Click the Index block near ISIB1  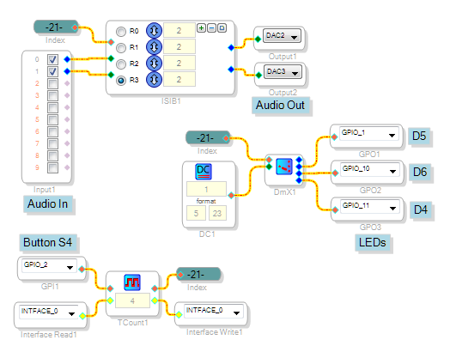(x=56, y=27)
